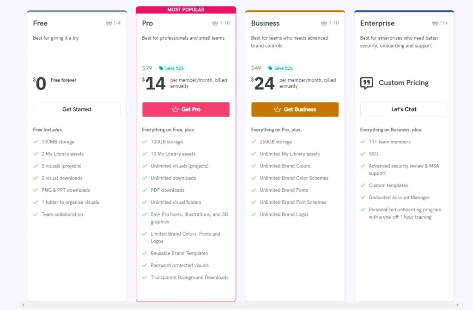
Task: Click the Custom Pricing chat bubble icon
Action: [x=366, y=83]
